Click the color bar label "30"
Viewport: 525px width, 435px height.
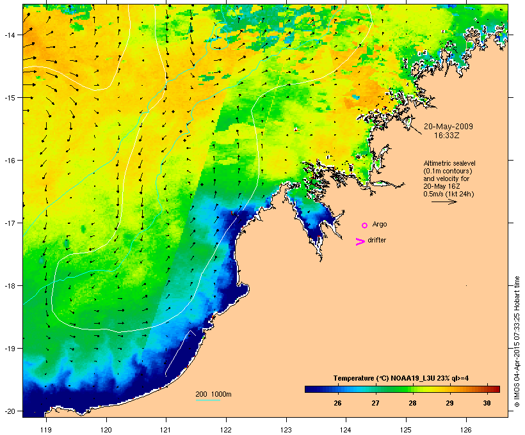coord(487,403)
